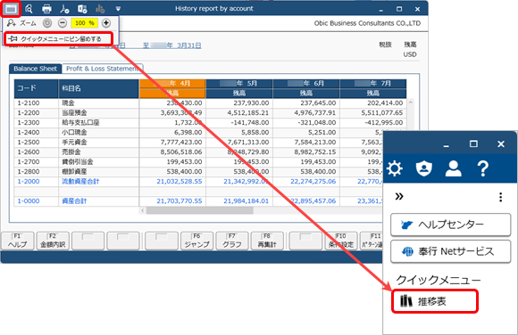This screenshot has width=518, height=335.
Task: Open ヘルプセンター button
Action: click(451, 225)
